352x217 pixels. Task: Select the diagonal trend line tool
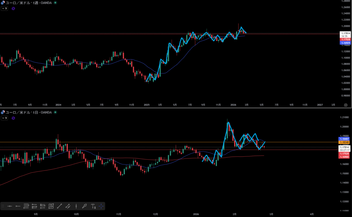click(x=59, y=206)
